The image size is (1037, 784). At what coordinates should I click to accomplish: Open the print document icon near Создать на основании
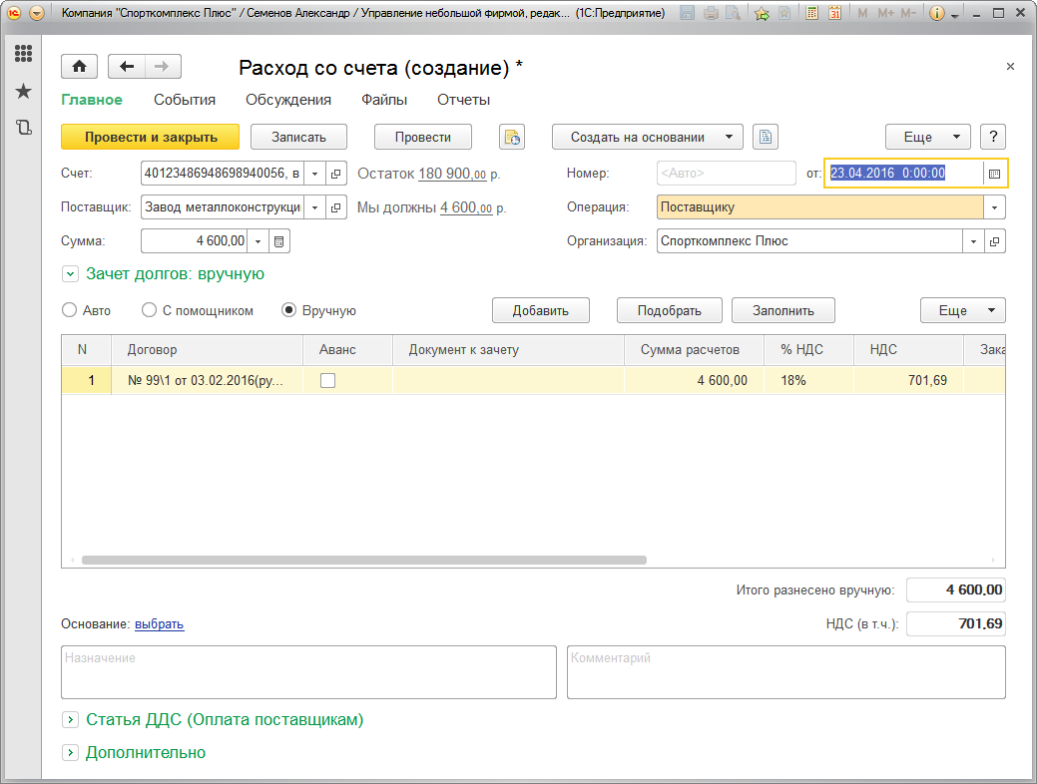tap(766, 137)
